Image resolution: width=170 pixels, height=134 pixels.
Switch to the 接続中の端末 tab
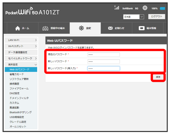54,28
